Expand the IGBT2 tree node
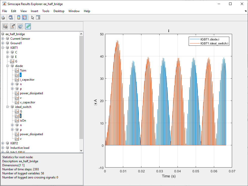Viewport: 248px width, 186px height. tap(3, 143)
